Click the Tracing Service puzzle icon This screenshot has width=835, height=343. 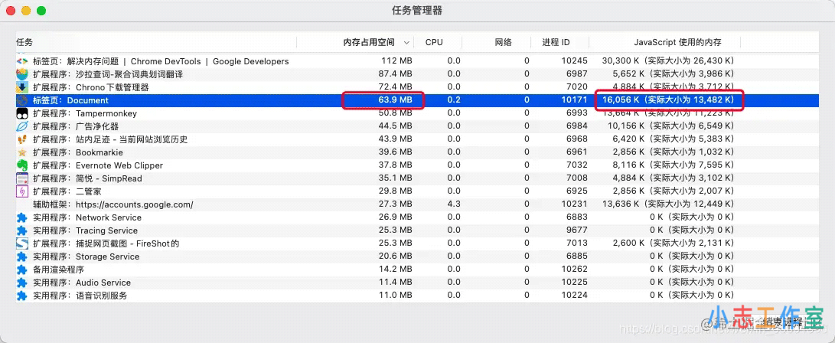[x=22, y=230]
